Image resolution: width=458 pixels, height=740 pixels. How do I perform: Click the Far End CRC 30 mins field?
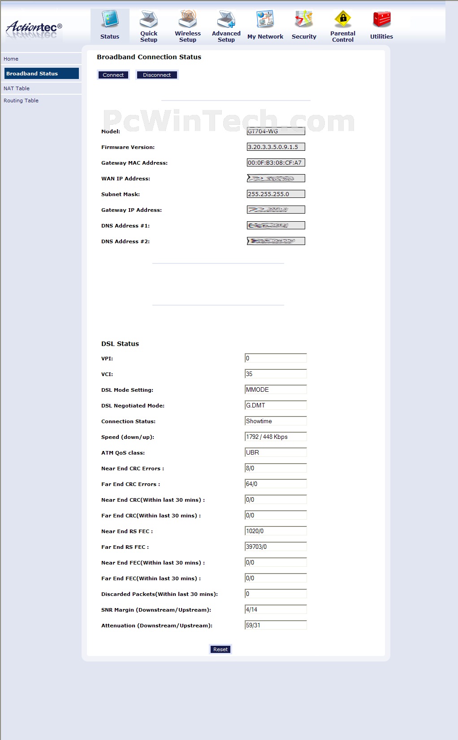tap(276, 515)
